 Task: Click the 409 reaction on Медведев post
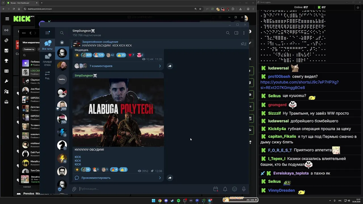pos(86,55)
